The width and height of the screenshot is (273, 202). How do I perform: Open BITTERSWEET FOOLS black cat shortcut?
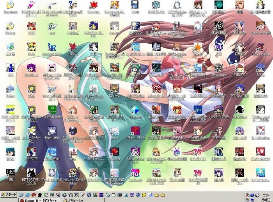(x=31, y=173)
